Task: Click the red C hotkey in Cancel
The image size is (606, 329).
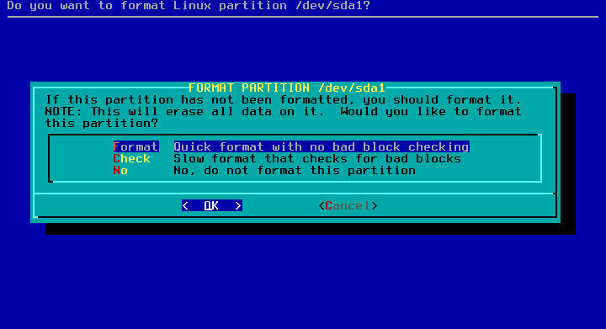Action: (329, 205)
